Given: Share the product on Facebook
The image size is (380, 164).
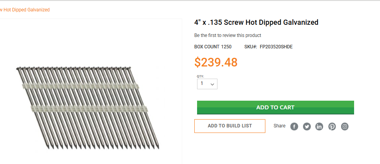Looking at the screenshot, I should (294, 127).
